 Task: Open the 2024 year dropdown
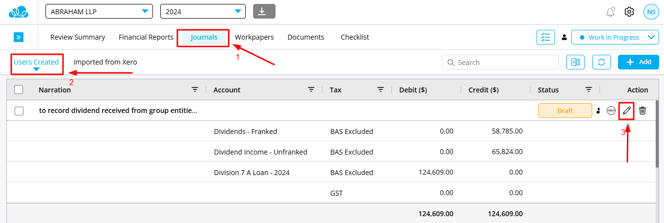[202, 11]
